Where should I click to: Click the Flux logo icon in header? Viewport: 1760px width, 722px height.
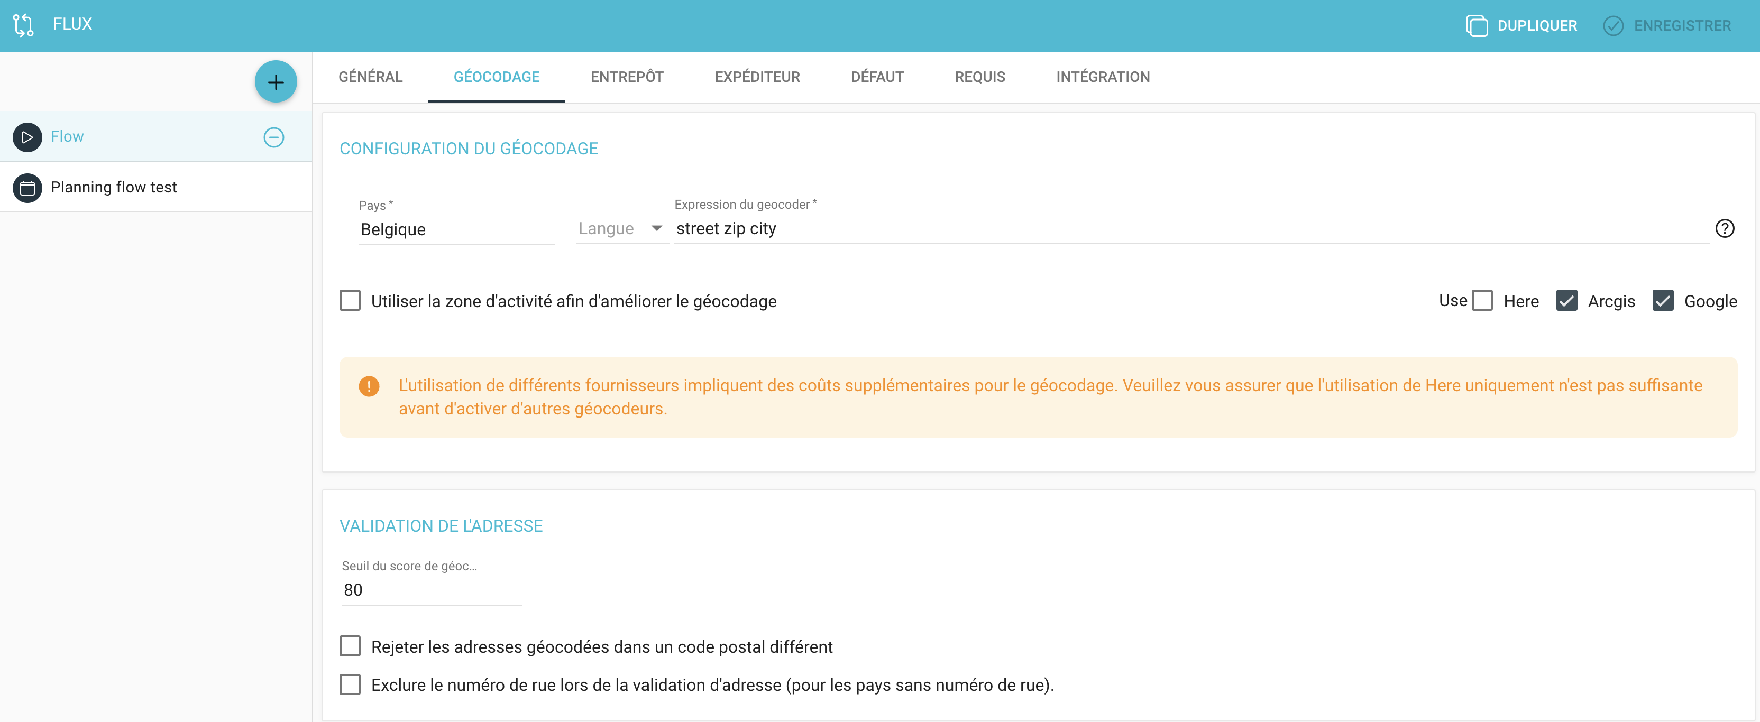[23, 25]
